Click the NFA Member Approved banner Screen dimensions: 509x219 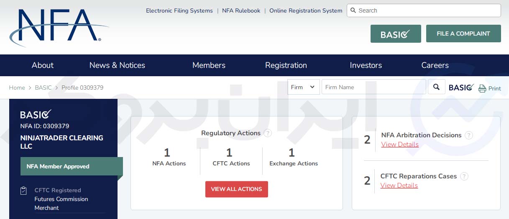click(72, 166)
